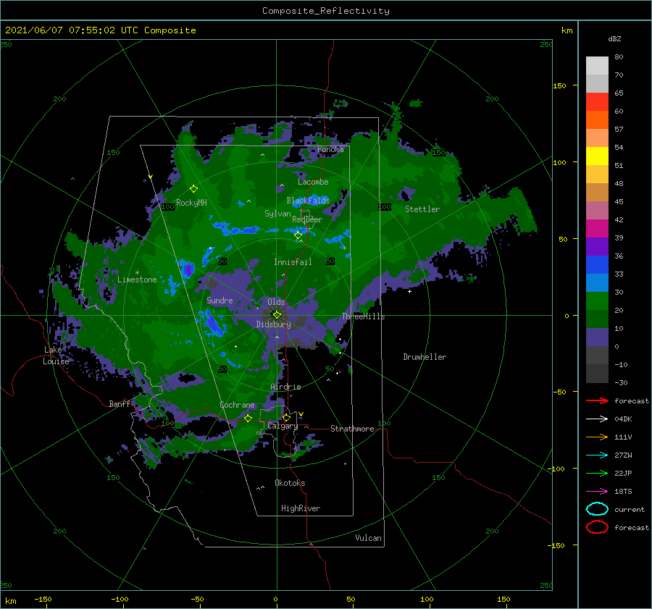
Task: Click the Lacombe city label
Action: (x=313, y=182)
